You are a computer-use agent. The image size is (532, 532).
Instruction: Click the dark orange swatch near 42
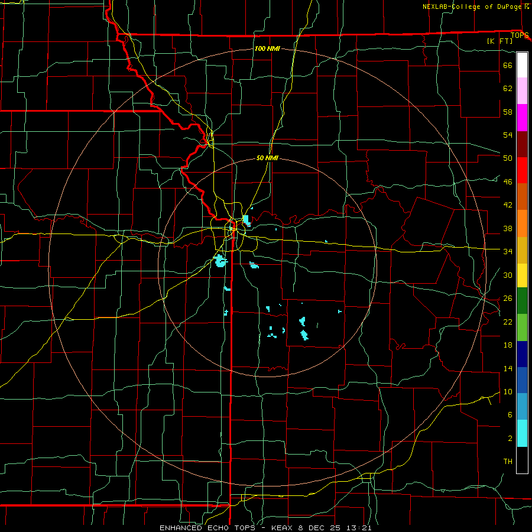(522, 197)
